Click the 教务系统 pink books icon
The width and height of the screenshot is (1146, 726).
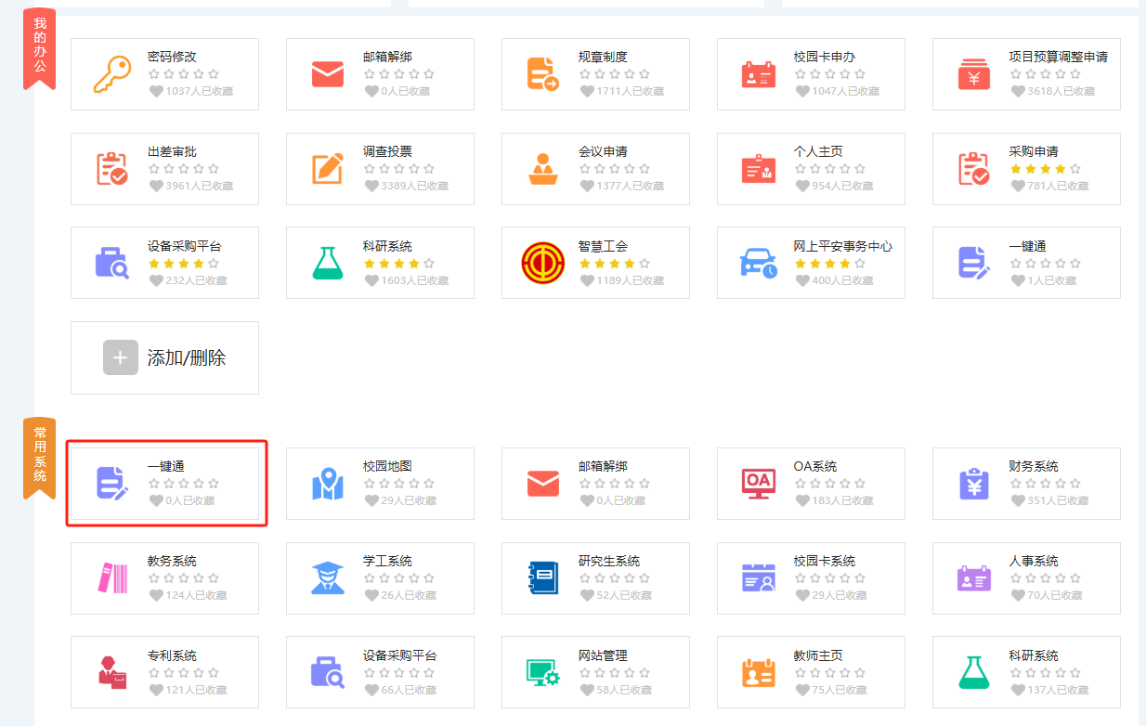[x=112, y=577]
